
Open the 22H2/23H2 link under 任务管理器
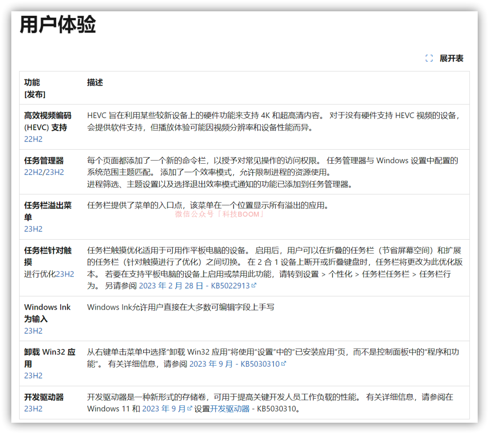(44, 172)
